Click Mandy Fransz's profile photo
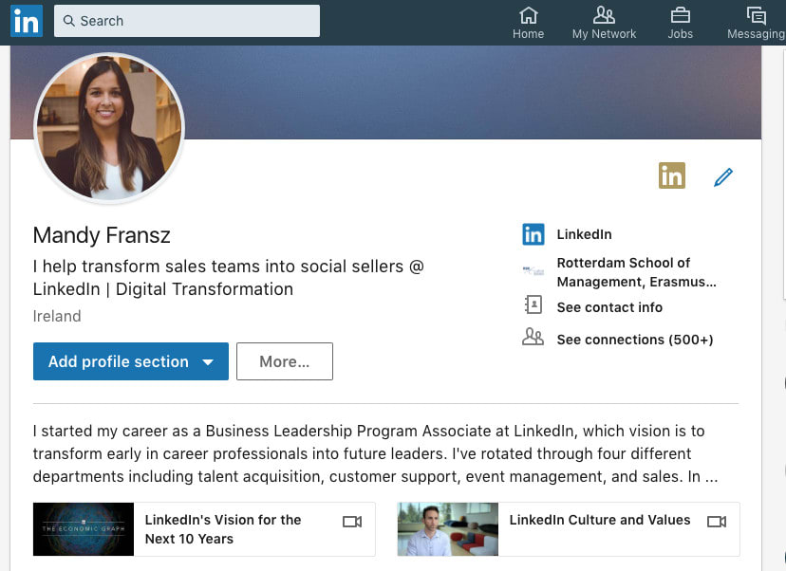 pos(109,128)
